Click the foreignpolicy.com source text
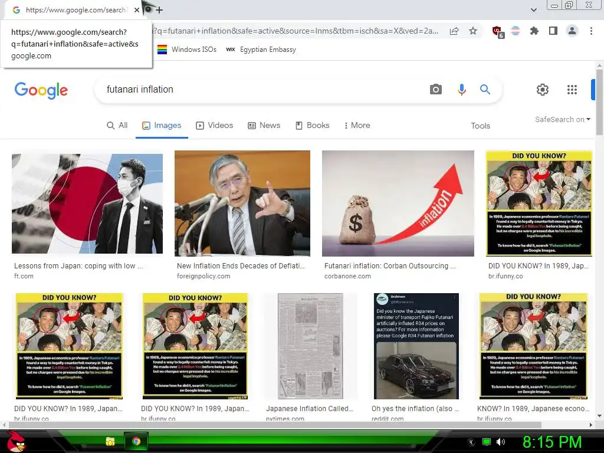The image size is (604, 453). click(203, 276)
